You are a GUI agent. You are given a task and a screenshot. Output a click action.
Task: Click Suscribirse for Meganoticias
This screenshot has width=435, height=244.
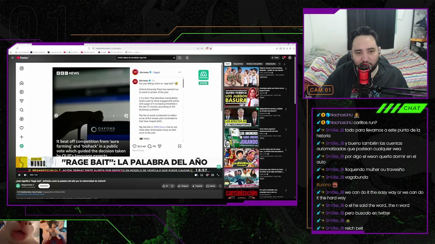point(44,186)
